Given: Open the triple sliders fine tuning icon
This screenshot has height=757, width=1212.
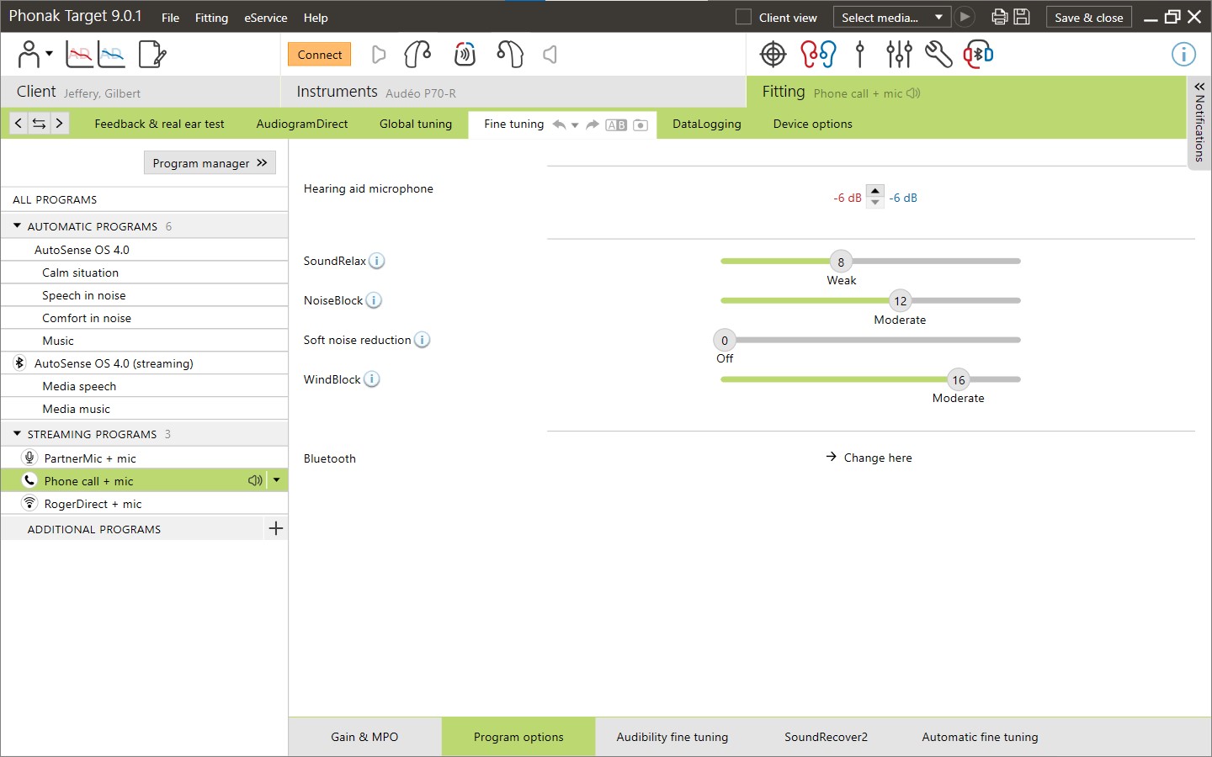Looking at the screenshot, I should [x=899, y=55].
